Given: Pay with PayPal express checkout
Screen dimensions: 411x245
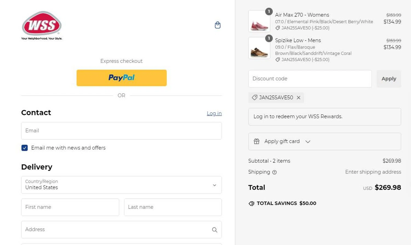Looking at the screenshot, I should tap(121, 78).
